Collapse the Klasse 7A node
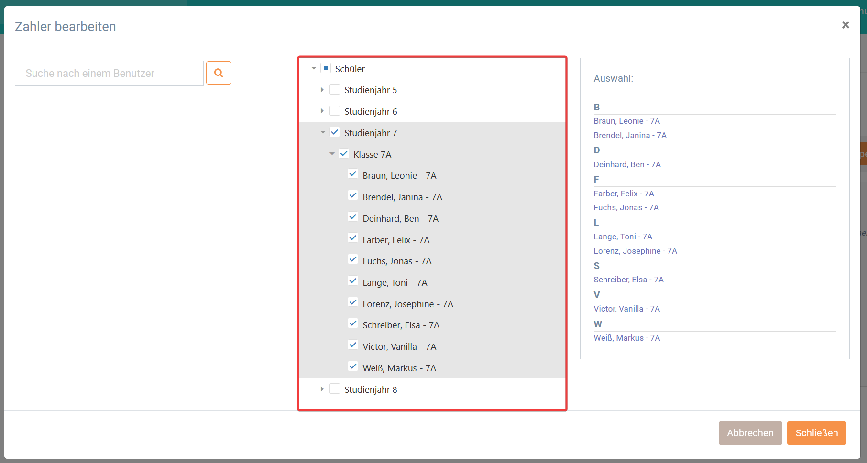 pyautogui.click(x=332, y=154)
